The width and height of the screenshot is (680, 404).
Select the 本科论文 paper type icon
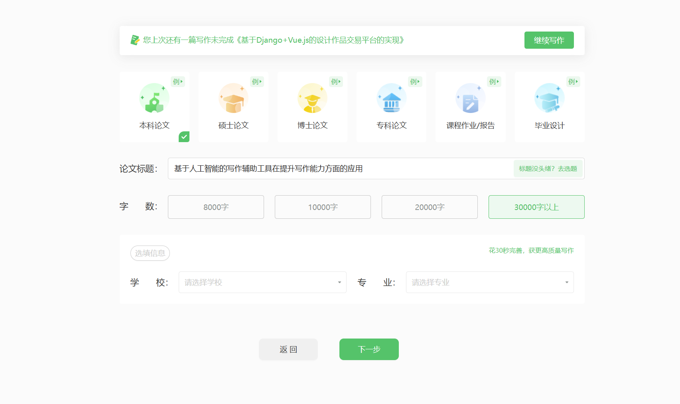154,98
